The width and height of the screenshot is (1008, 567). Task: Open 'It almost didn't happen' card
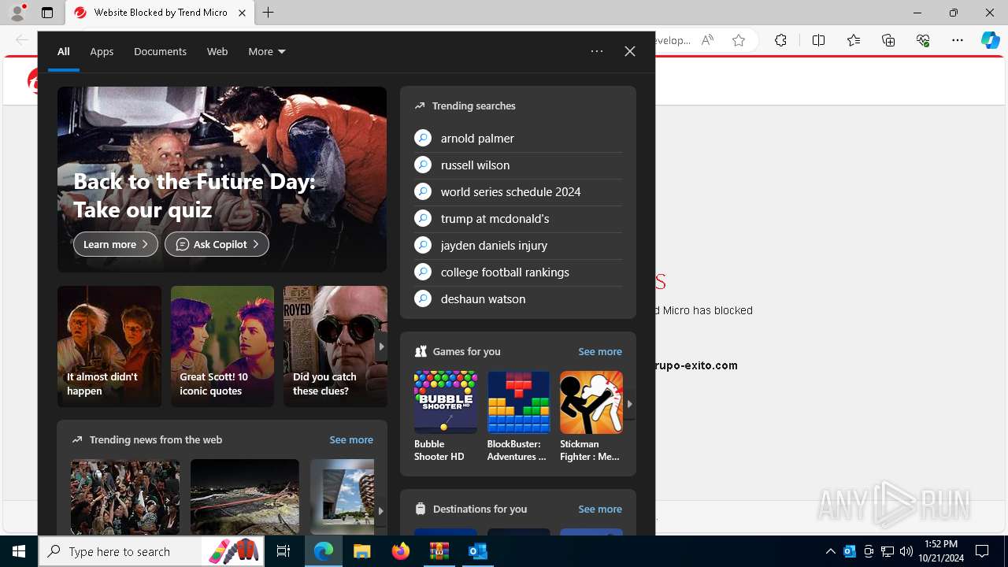point(109,346)
